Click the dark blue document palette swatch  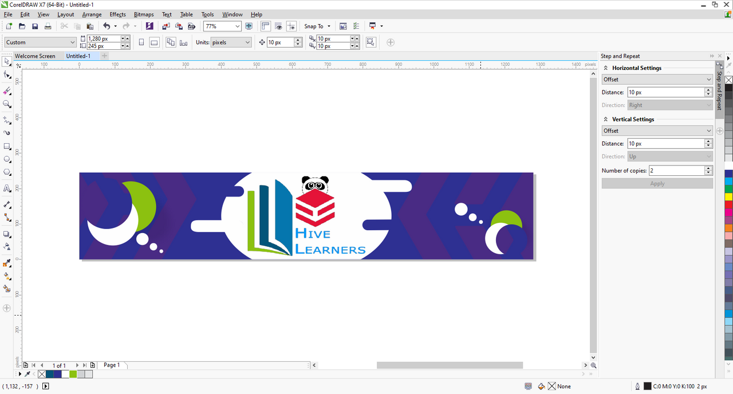click(x=57, y=374)
